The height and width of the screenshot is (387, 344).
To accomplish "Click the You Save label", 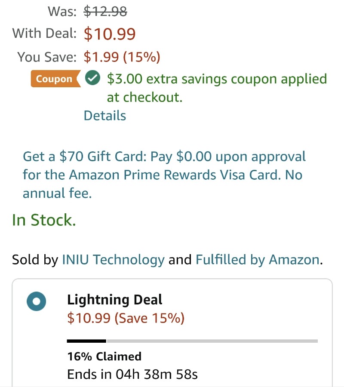I will 47,57.
